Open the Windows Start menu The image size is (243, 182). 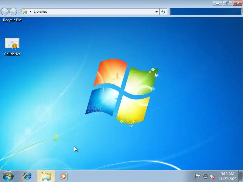tap(8, 176)
